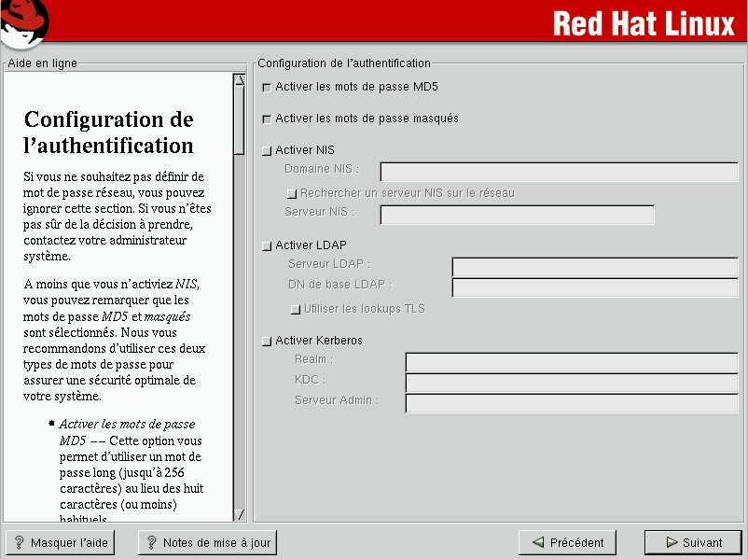Screen dimensions: 748x559
Task: Select the KDC input field
Action: click(571, 383)
